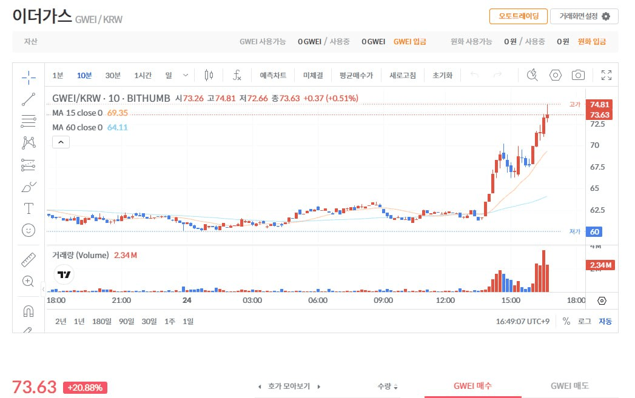Viewport: 635px width, 398px height.
Task: Expand the time interval dropdown chevron
Action: (x=186, y=76)
